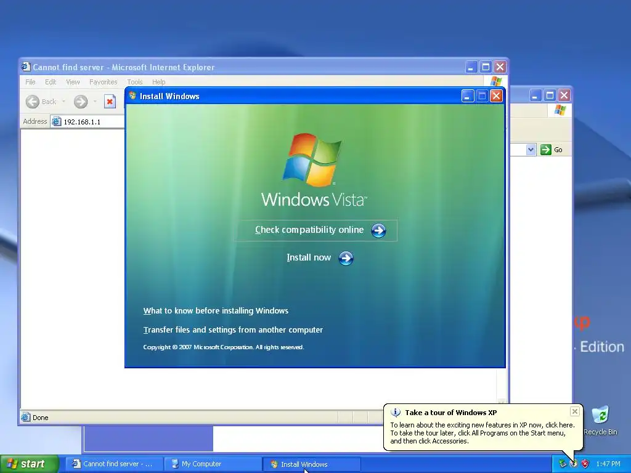Screen dimensions: 631x473
Task: Open the Recycle Bin desktop icon
Action: [600, 421]
